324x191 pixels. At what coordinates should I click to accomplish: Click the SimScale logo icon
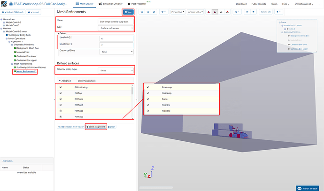tap(4, 3)
